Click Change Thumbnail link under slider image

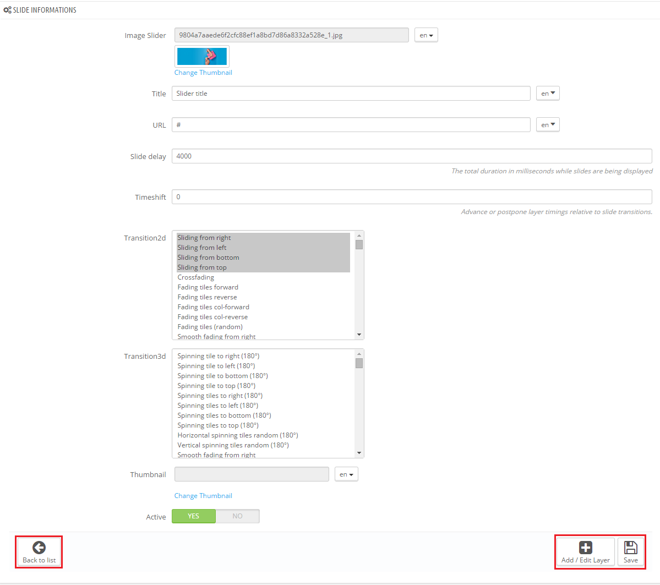203,73
